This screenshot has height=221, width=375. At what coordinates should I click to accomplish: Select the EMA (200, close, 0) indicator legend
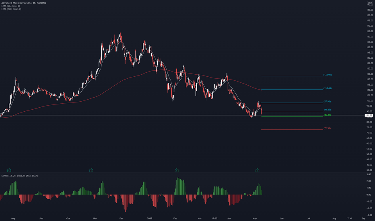11,9
